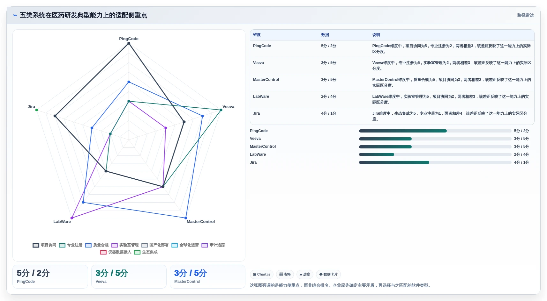
Task: Click the 路径雷达 label in the header
Action: click(x=525, y=15)
